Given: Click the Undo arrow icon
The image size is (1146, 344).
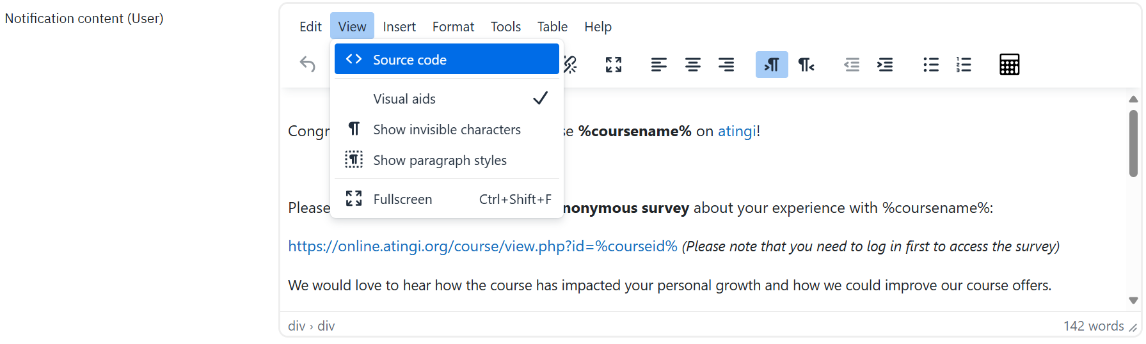Looking at the screenshot, I should click(x=308, y=65).
